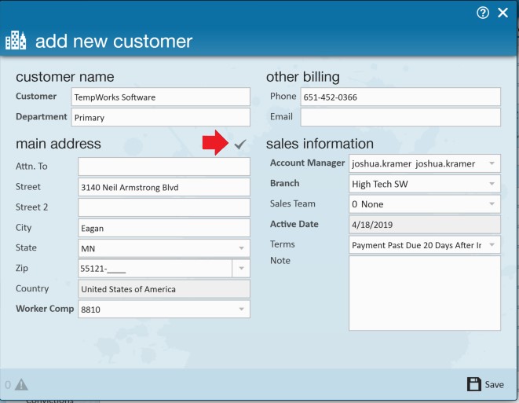Open the Account Manager dropdown
The height and width of the screenshot is (403, 519).
coord(425,163)
